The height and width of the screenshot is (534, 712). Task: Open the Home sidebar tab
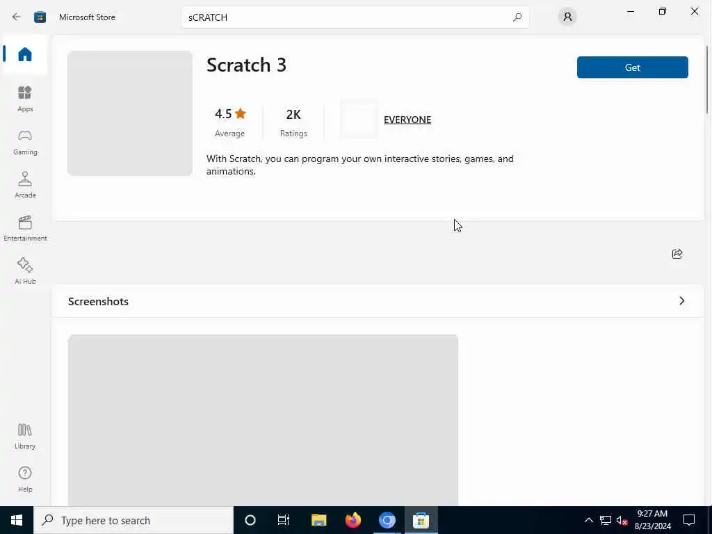(x=25, y=54)
